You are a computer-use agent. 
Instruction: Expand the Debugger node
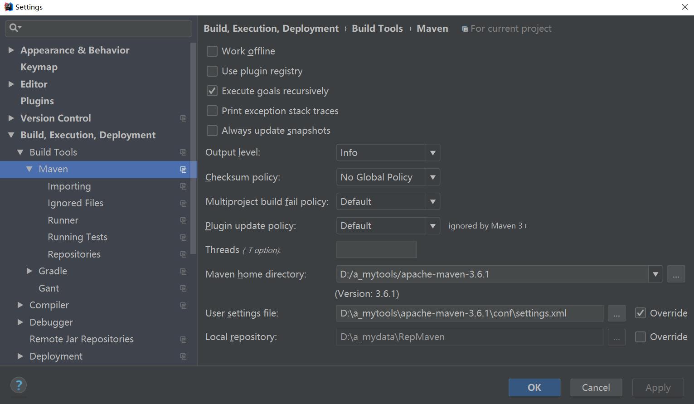pyautogui.click(x=20, y=322)
